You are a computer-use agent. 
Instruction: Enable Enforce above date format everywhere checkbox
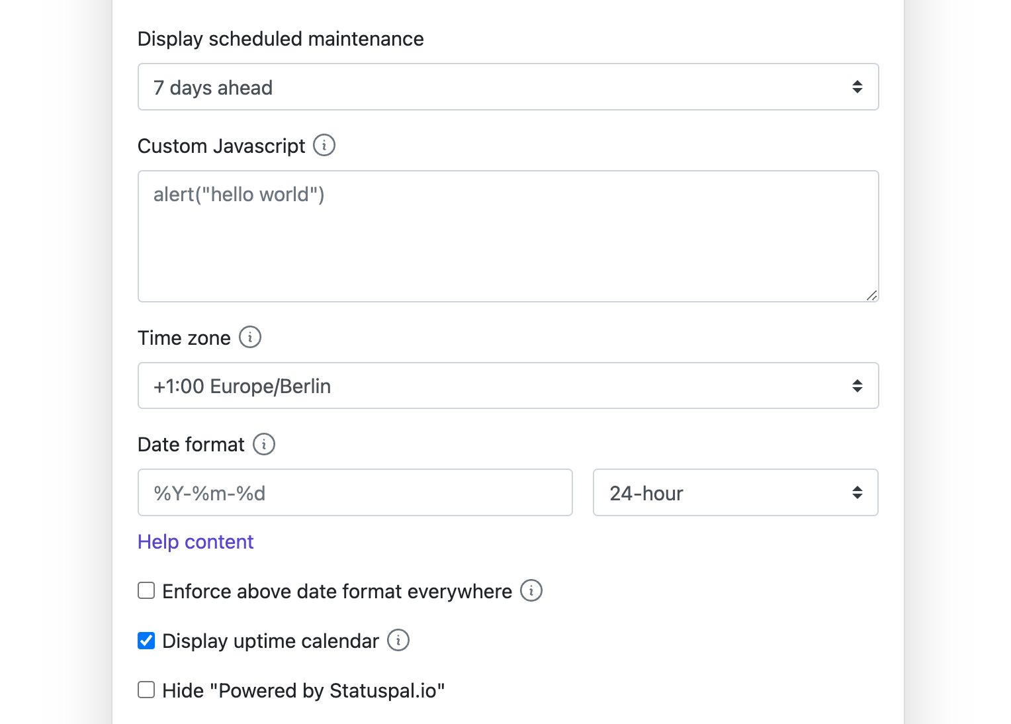146,590
